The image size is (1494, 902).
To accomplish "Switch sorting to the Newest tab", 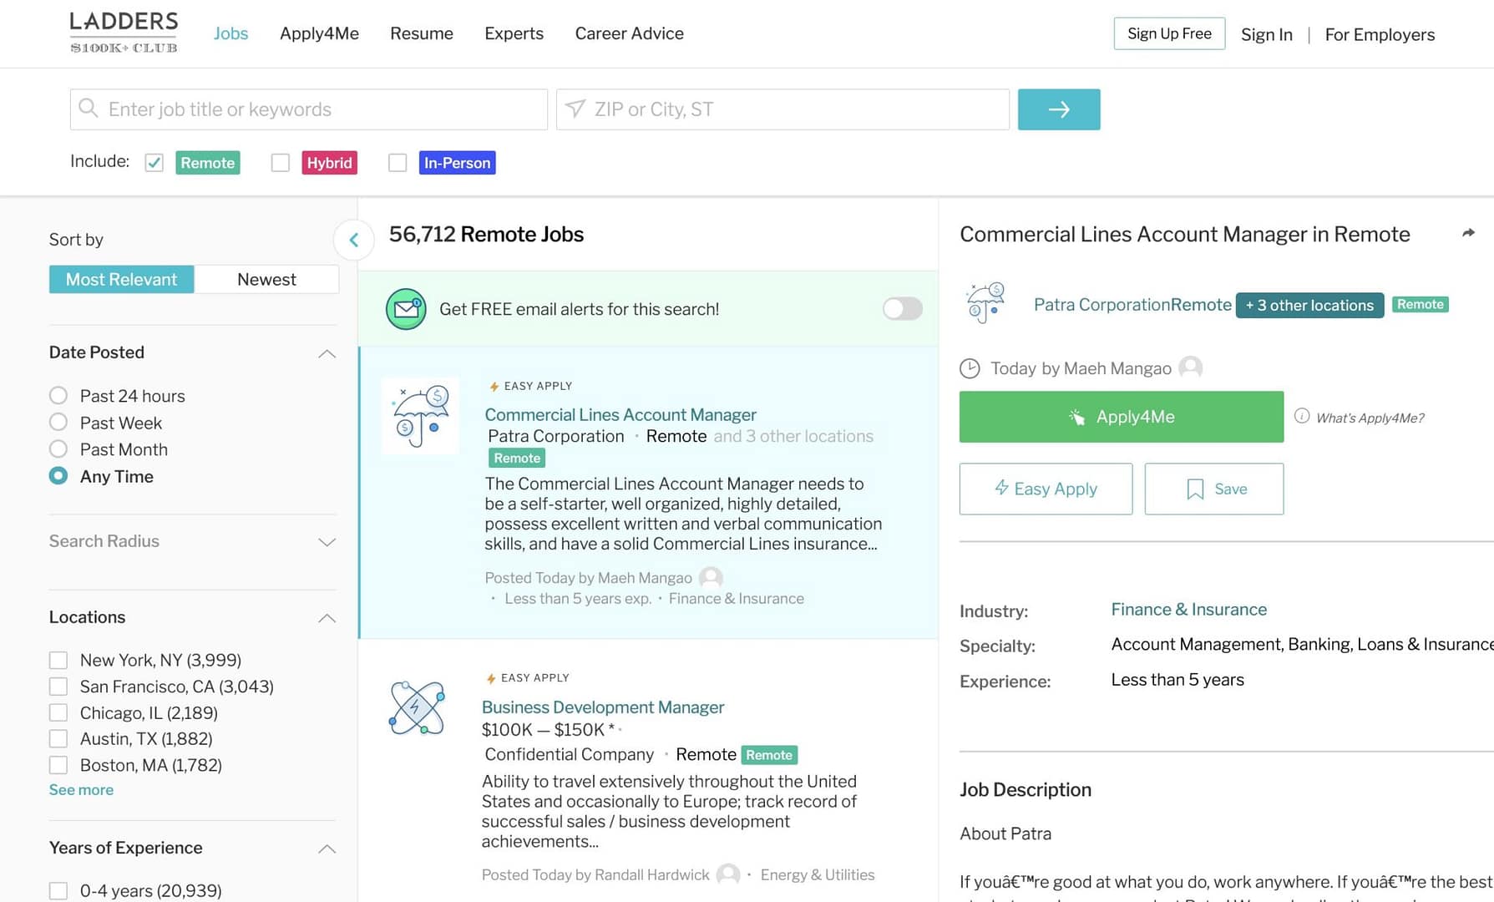I will pyautogui.click(x=266, y=280).
